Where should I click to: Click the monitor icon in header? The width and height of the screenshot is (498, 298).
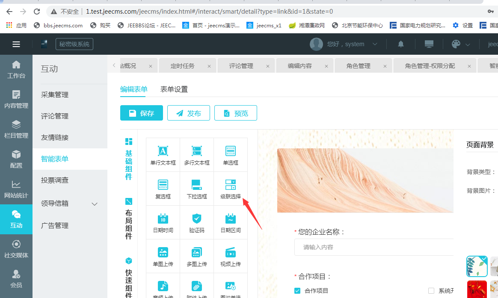429,44
